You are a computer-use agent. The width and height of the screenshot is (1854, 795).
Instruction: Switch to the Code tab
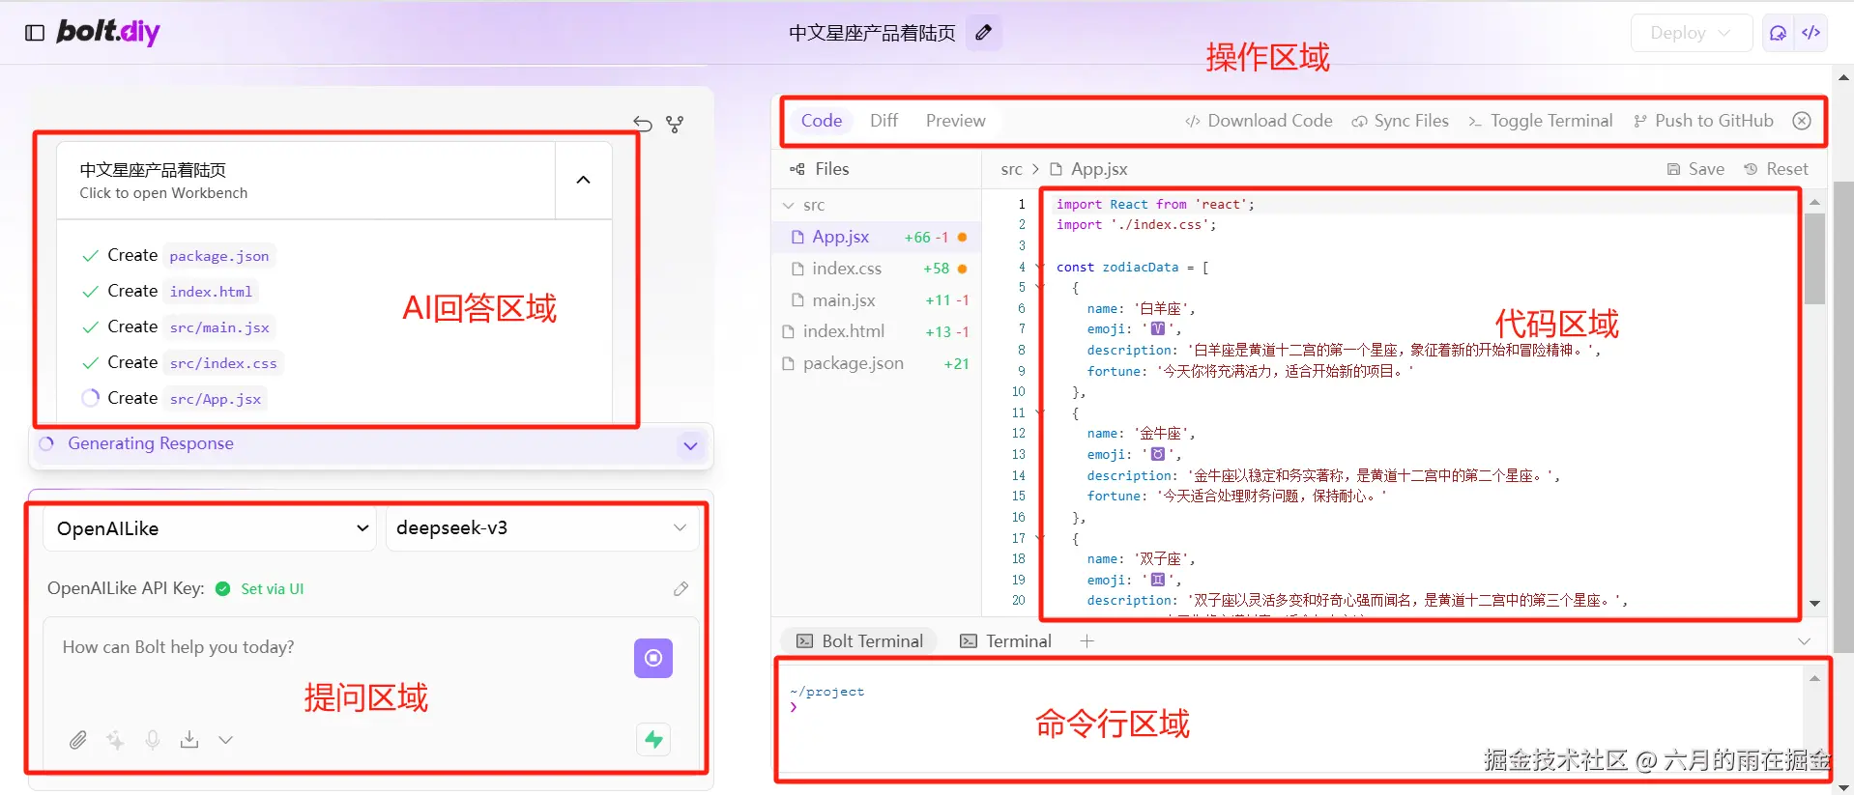(x=822, y=121)
